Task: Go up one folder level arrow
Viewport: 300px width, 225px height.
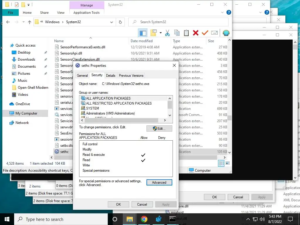Action: [x=30, y=22]
